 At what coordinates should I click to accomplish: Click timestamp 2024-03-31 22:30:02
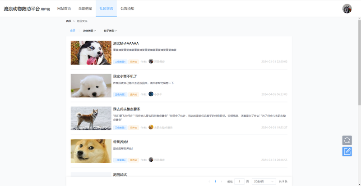click(x=274, y=62)
